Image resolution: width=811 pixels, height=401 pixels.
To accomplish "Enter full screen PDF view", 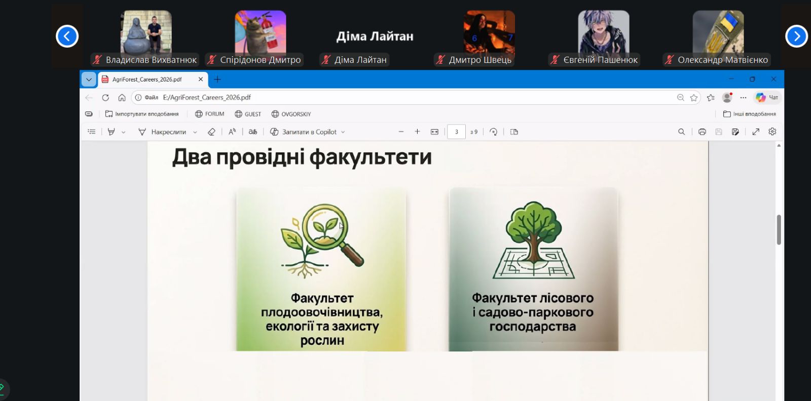I will pyautogui.click(x=755, y=132).
